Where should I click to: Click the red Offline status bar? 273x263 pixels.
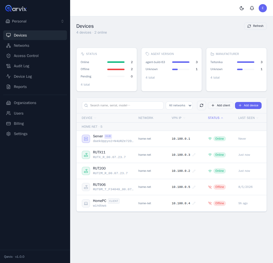tap(116, 69)
